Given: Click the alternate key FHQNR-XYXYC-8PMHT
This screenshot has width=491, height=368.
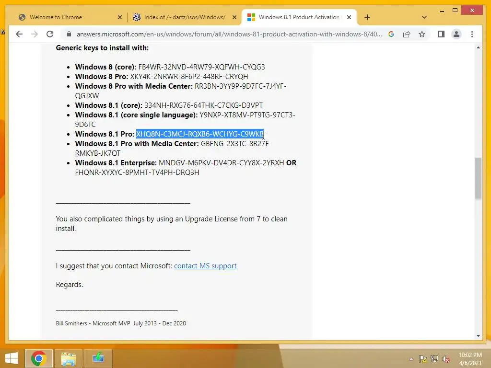Looking at the screenshot, I should [137, 172].
